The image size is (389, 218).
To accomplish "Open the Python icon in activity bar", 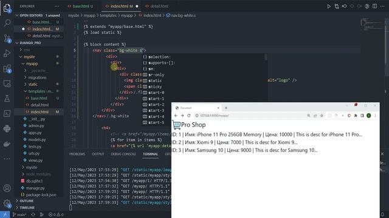I will [x=7, y=128].
